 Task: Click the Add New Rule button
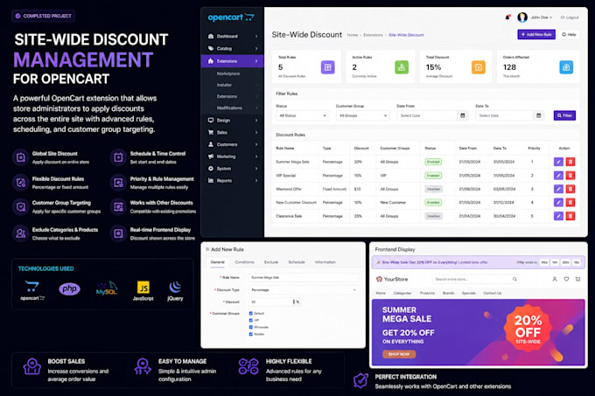[536, 34]
